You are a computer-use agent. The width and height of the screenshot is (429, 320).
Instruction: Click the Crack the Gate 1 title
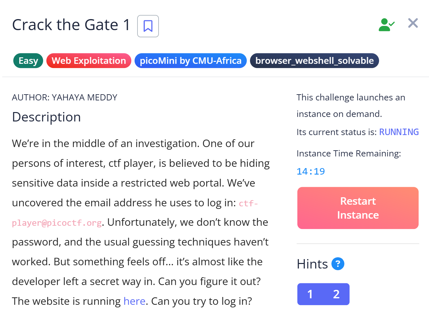point(71,25)
